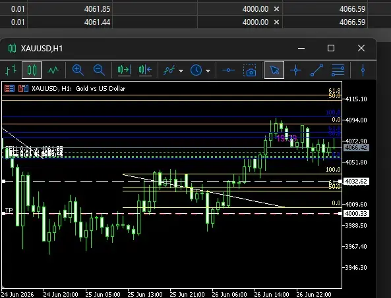The width and height of the screenshot is (391, 298).
Task: Toggle chart shift from right edge
Action: (x=145, y=70)
